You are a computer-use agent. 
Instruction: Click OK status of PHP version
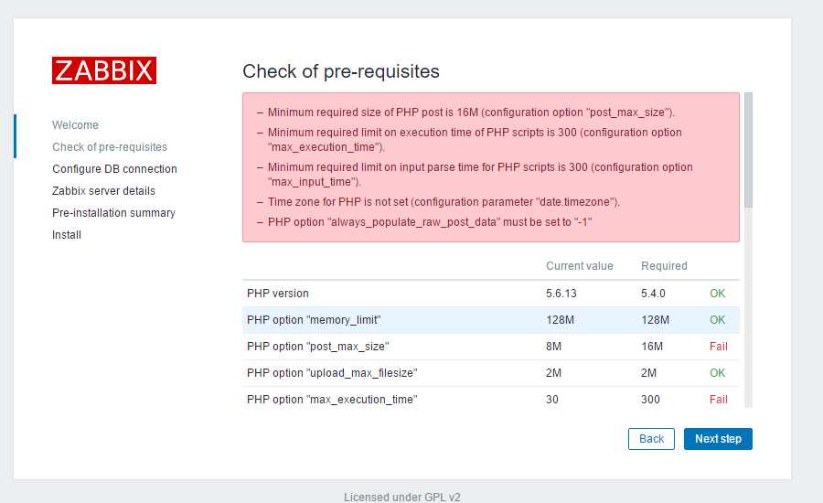tap(718, 294)
